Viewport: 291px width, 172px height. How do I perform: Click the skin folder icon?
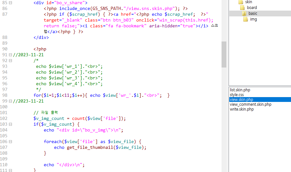click(x=241, y=2)
